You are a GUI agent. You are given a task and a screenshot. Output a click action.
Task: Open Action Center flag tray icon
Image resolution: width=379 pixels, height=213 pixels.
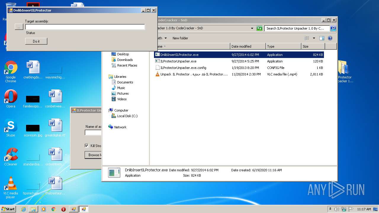tap(351, 209)
